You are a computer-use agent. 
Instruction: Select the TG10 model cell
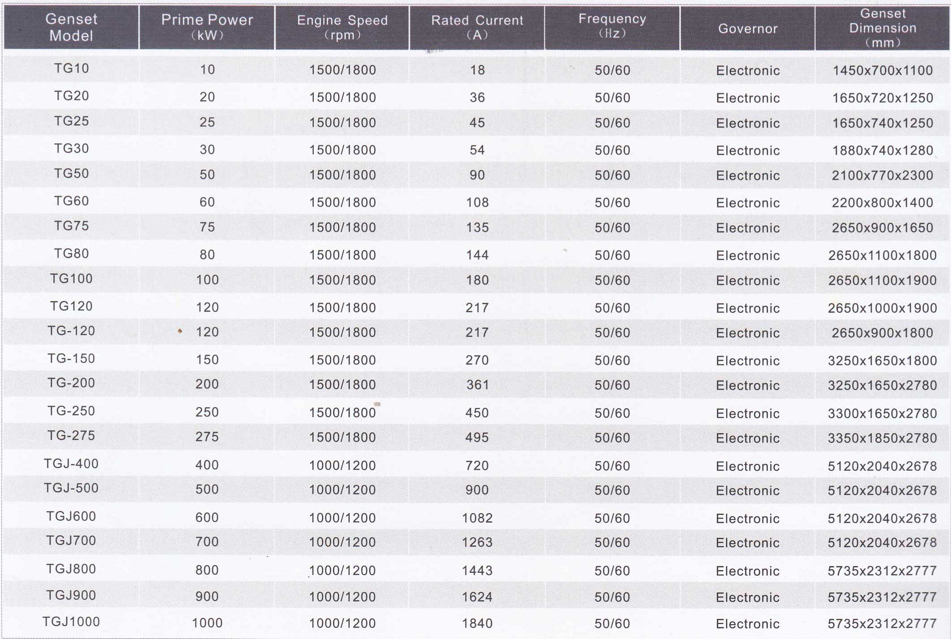click(72, 69)
